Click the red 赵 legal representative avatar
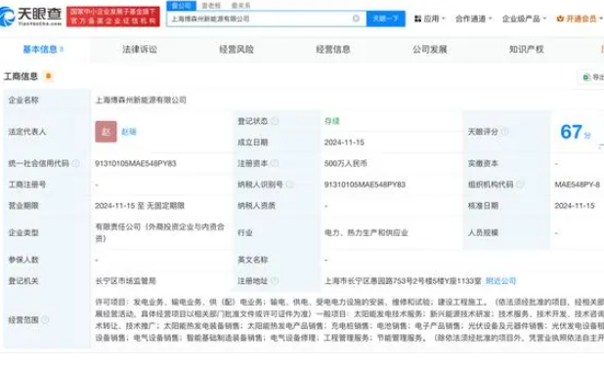604x367 pixels. pos(106,132)
